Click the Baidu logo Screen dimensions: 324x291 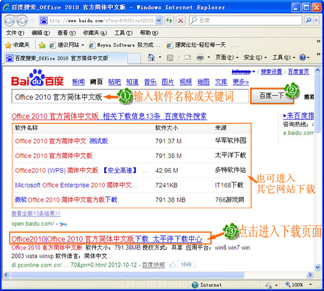[37, 78]
